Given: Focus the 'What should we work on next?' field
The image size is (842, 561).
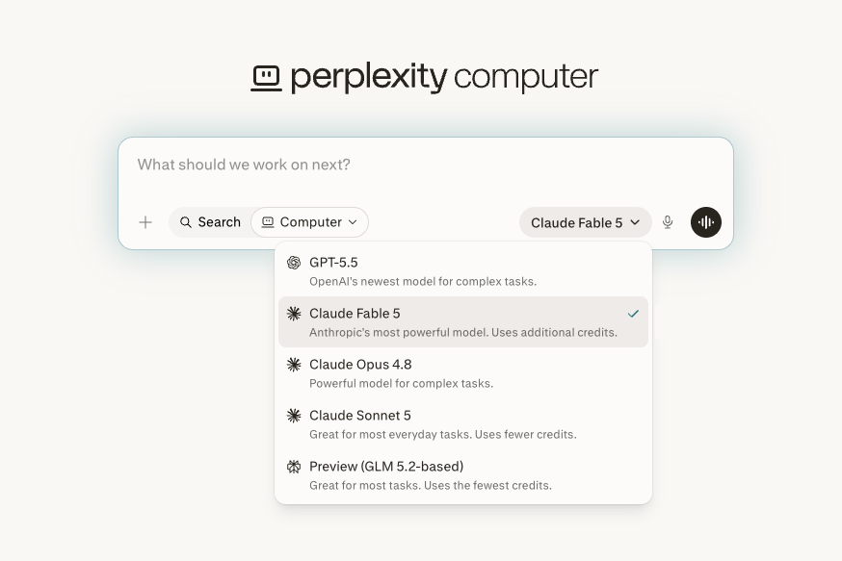Looking at the screenshot, I should [x=425, y=170].
